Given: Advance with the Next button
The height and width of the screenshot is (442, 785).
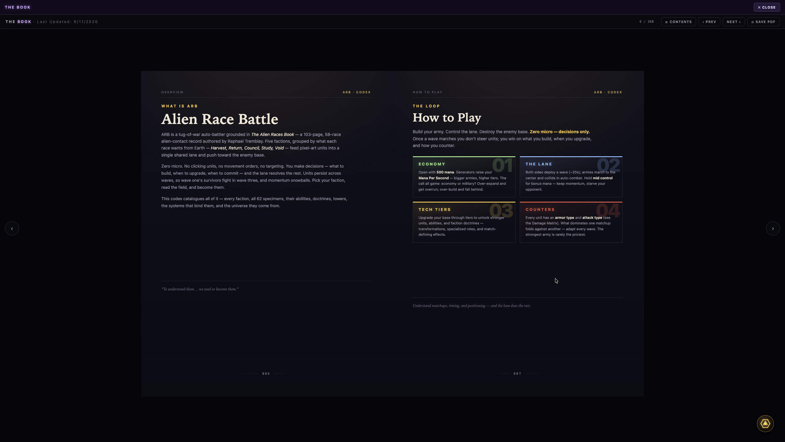Looking at the screenshot, I should point(733,22).
